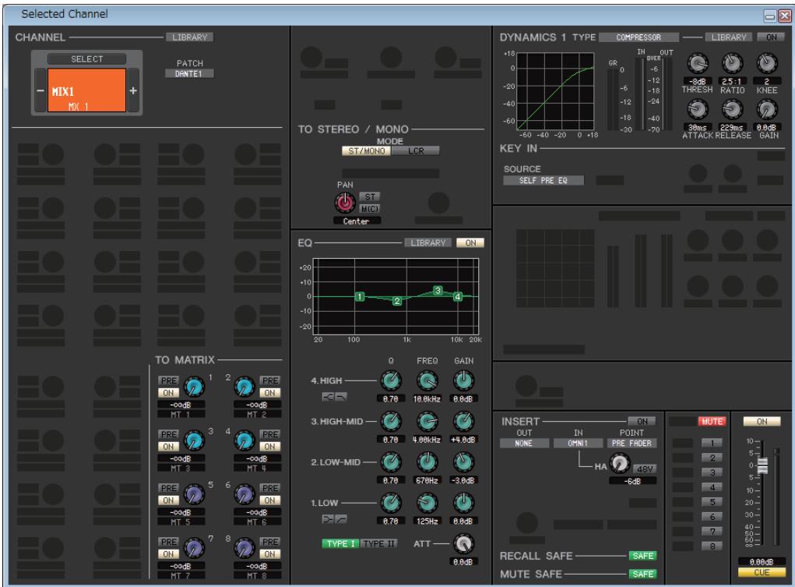Click the EQ ATT knob
795x587 pixels.
coord(463,544)
